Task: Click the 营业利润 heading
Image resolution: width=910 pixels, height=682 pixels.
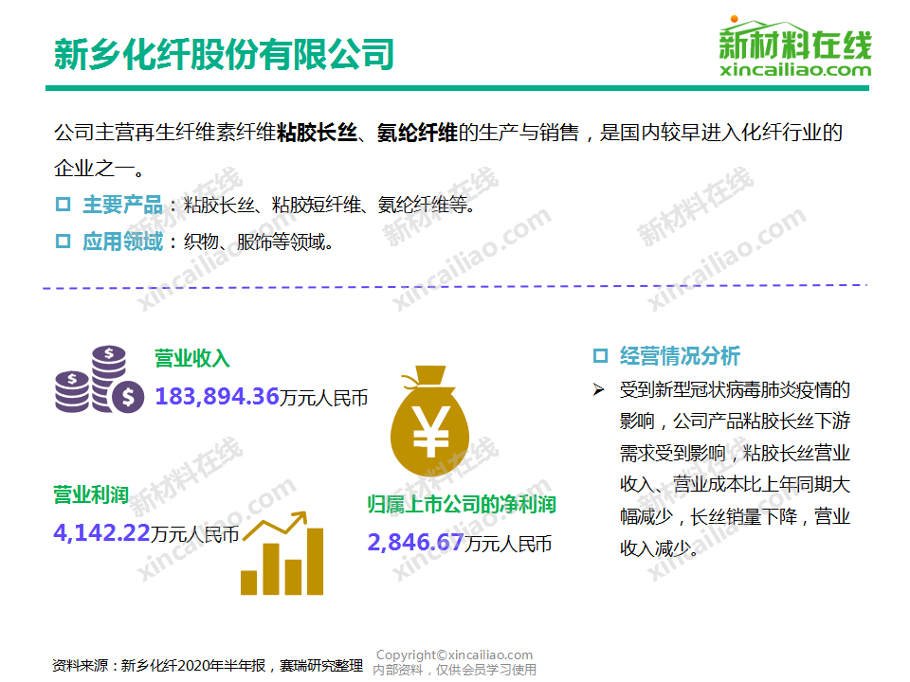Action: pos(91,494)
